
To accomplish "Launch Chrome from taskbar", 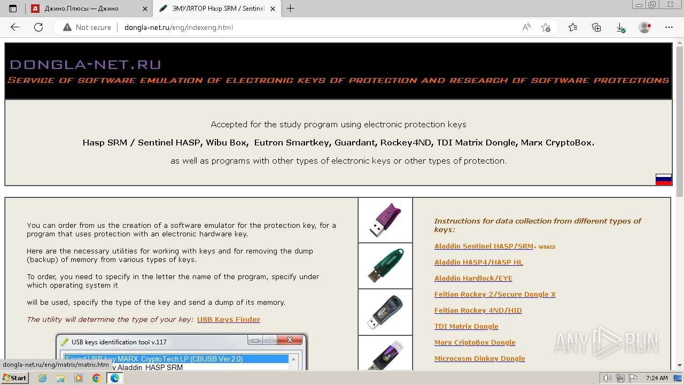I will pyautogui.click(x=96, y=378).
